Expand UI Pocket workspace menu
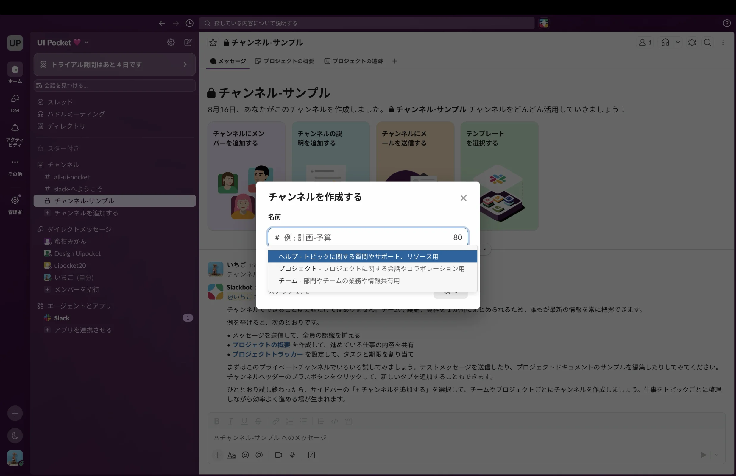The image size is (736, 476). pos(63,42)
